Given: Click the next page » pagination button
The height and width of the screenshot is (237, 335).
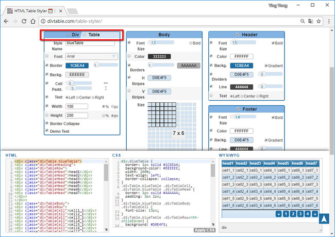Looking at the screenshot, I should (315, 214).
